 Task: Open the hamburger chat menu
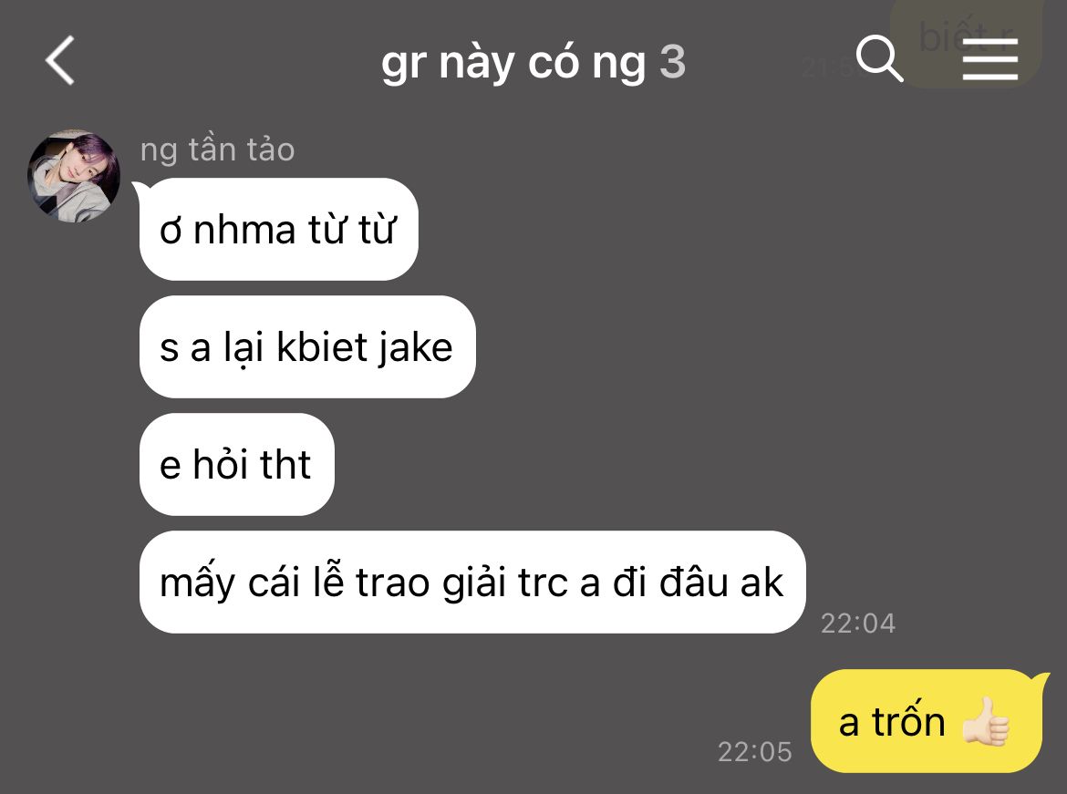coord(990,59)
